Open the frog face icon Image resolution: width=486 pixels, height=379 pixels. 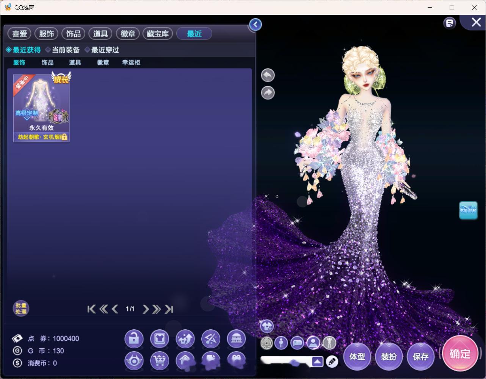coord(236,361)
